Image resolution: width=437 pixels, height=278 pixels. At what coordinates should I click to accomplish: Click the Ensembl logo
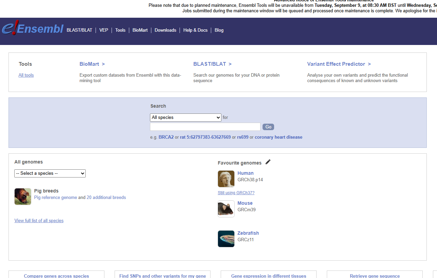click(32, 28)
